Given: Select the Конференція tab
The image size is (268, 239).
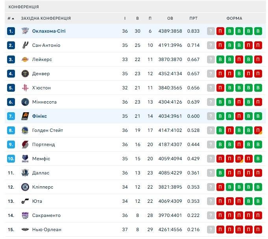Looking at the screenshot, I should tap(24, 7).
